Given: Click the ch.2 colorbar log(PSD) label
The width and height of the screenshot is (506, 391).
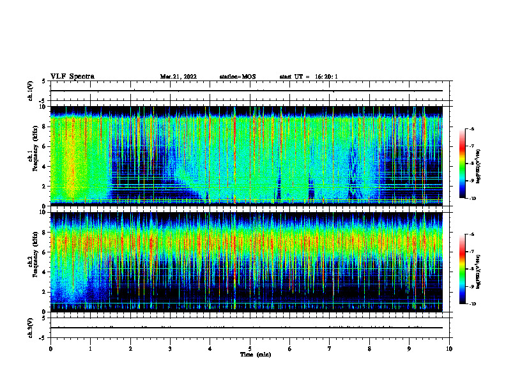Looking at the screenshot, I should point(479,272).
